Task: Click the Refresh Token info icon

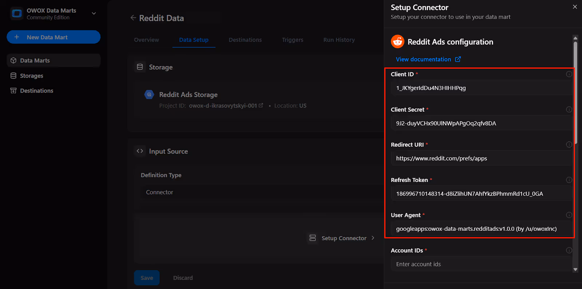Action: pos(569,180)
